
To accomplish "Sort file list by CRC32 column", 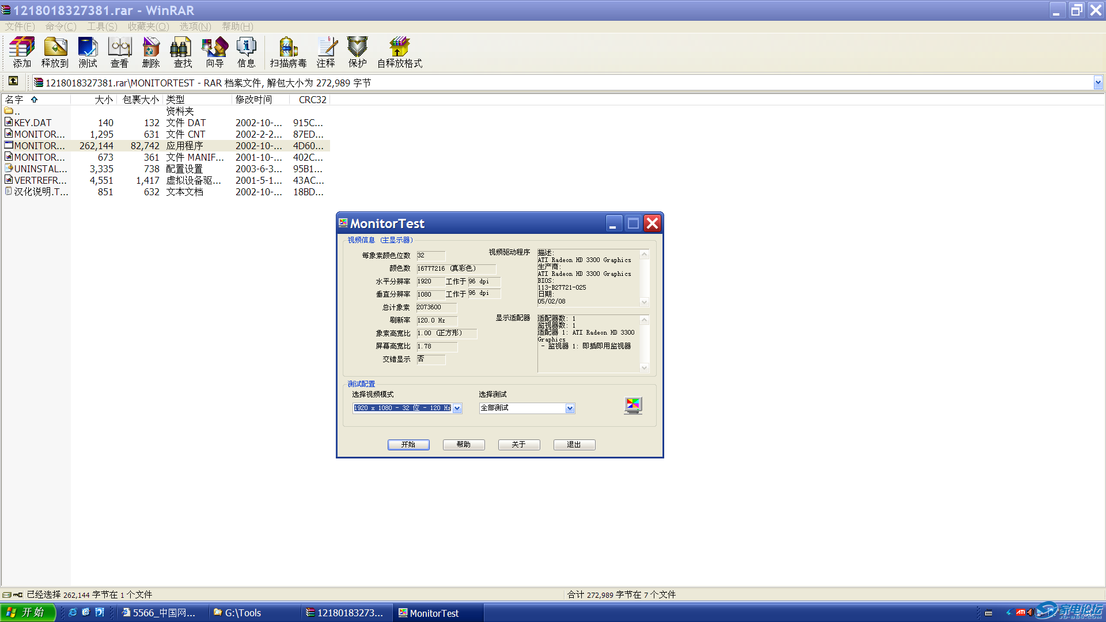I will (x=310, y=100).
